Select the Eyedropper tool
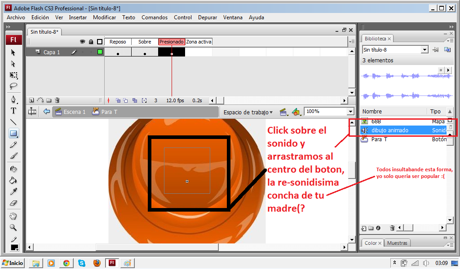Screen dimensions: 460x269 click(13, 191)
